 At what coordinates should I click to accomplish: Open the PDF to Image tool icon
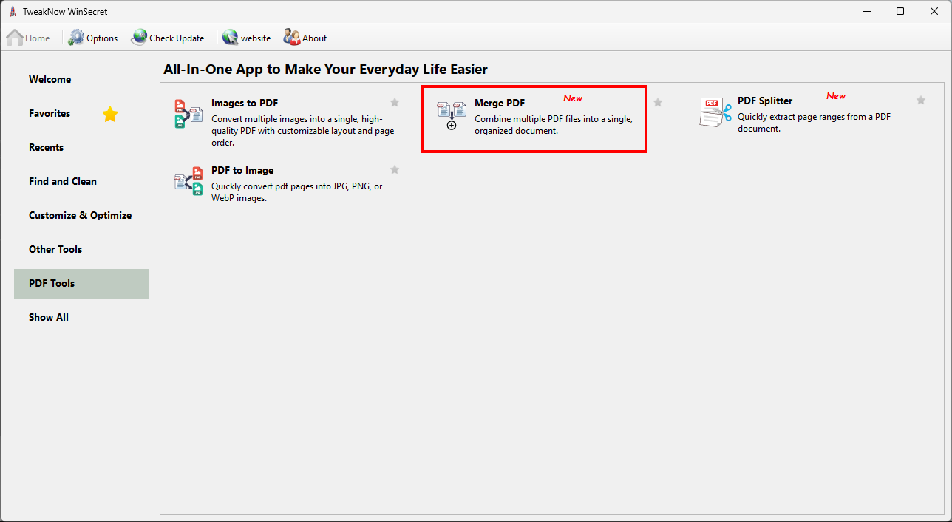coord(188,181)
